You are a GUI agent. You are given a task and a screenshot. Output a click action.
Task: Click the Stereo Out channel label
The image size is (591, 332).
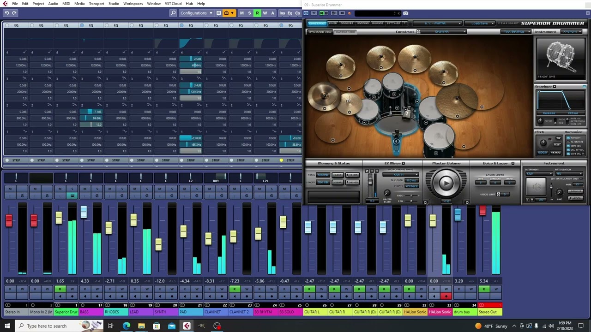point(490,312)
